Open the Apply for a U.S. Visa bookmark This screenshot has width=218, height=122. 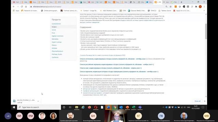point(182,11)
